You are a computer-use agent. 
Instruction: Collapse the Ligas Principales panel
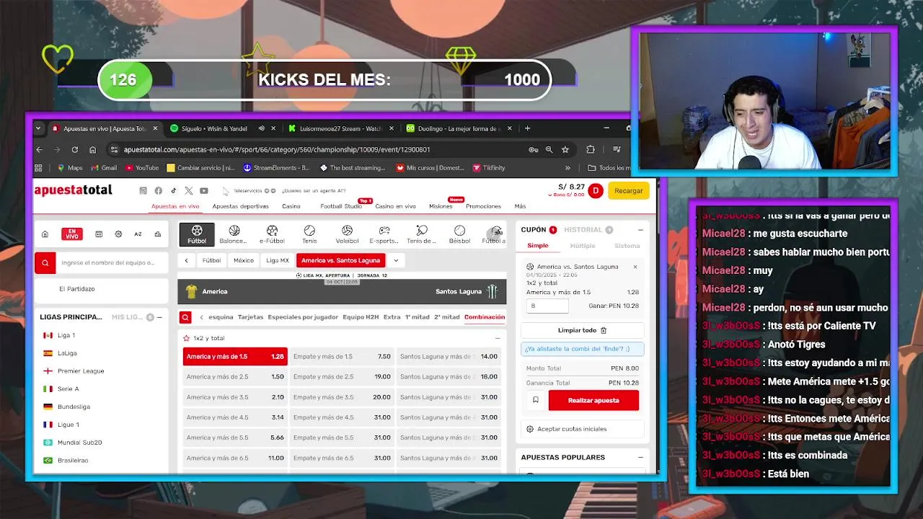159,317
